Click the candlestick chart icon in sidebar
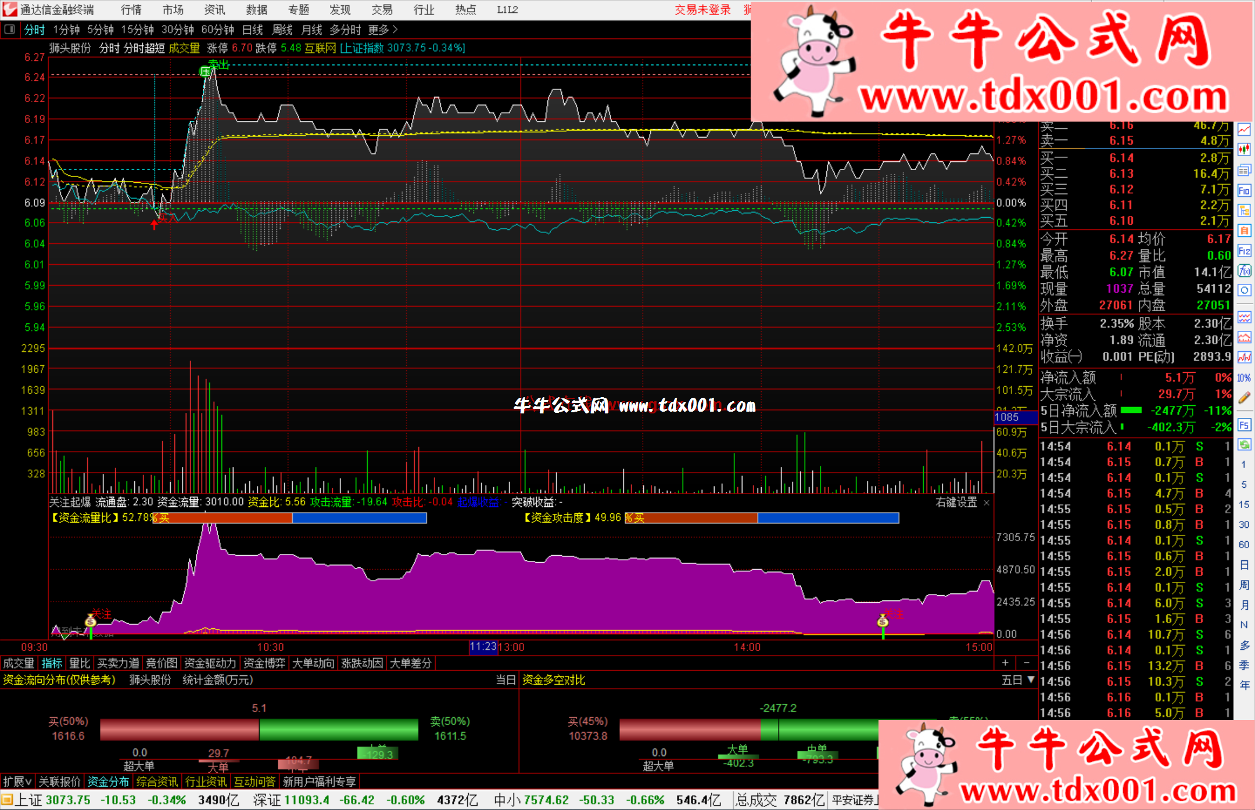 click(1244, 150)
